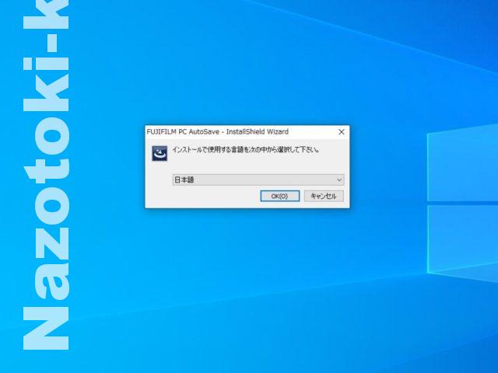
Task: Close the InstallShield Wizard dialog with X
Action: pos(341,132)
